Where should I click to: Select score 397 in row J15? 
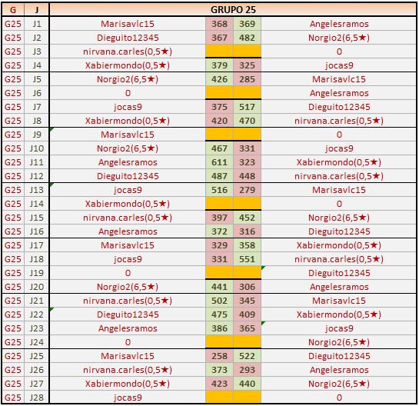pos(219,218)
